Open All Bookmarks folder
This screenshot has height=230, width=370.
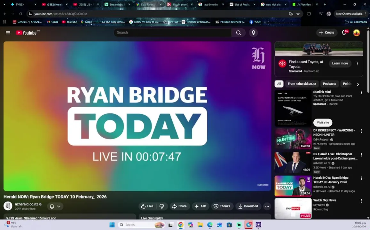[x=356, y=22]
